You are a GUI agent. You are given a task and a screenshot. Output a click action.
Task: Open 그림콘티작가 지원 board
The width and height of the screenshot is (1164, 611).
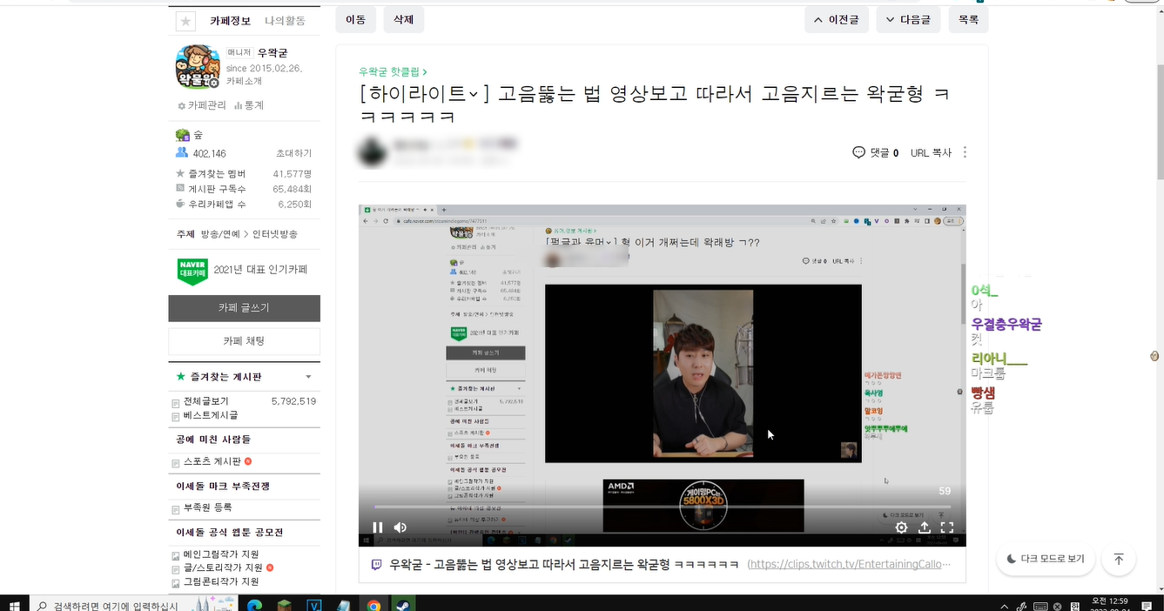(x=221, y=581)
